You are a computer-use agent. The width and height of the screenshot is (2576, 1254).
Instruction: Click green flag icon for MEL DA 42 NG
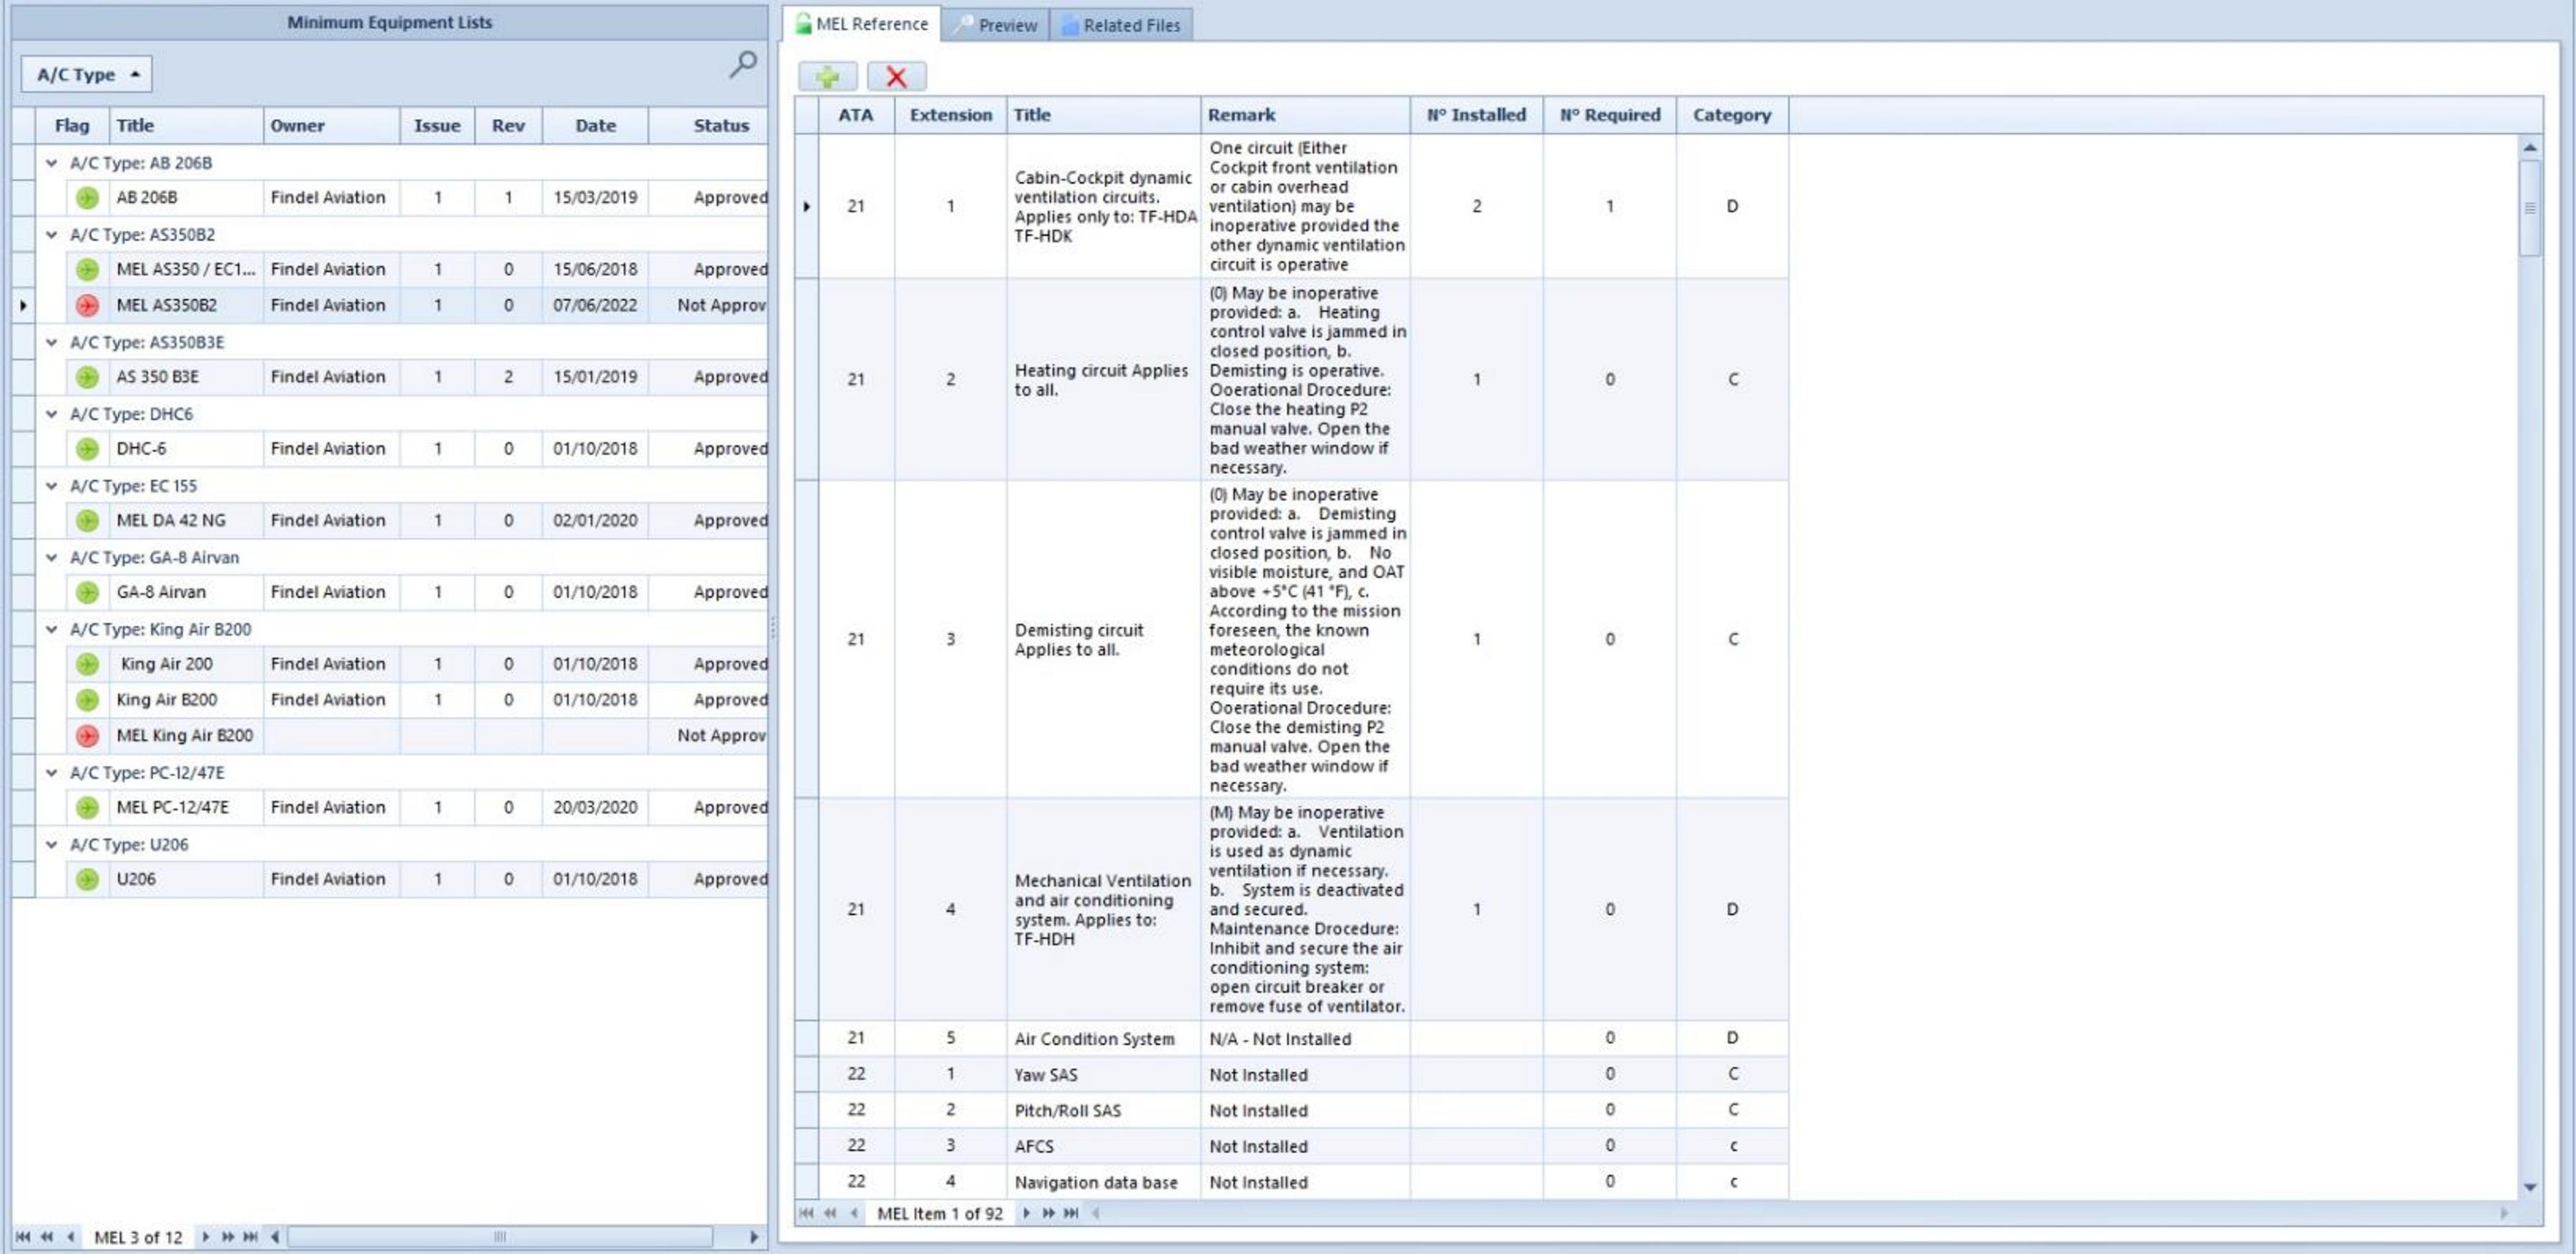click(x=87, y=520)
